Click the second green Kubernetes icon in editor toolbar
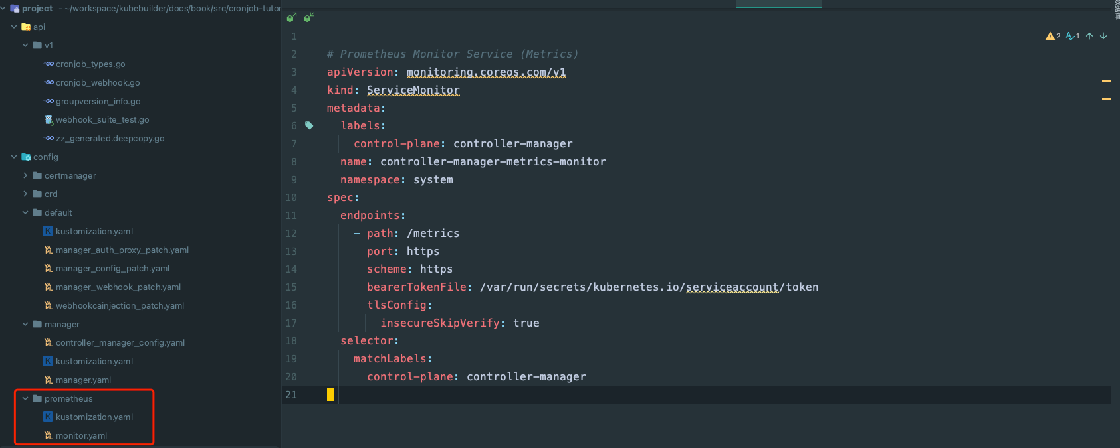Image resolution: width=1120 pixels, height=448 pixels. [x=308, y=18]
